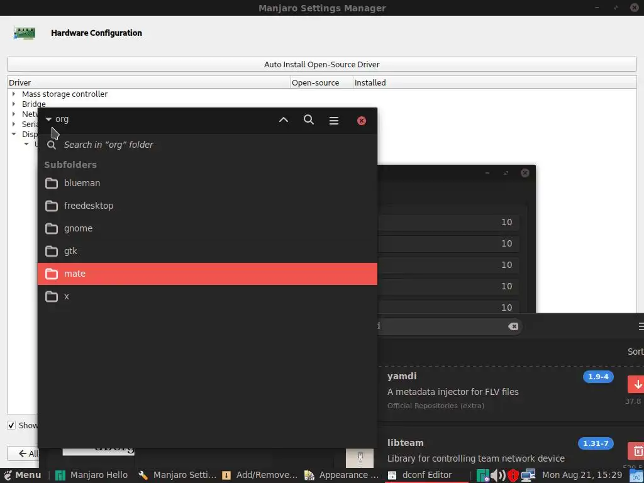Open the clock showing Mon Aug 21, 15:29
The image size is (644, 483).
[x=582, y=475]
